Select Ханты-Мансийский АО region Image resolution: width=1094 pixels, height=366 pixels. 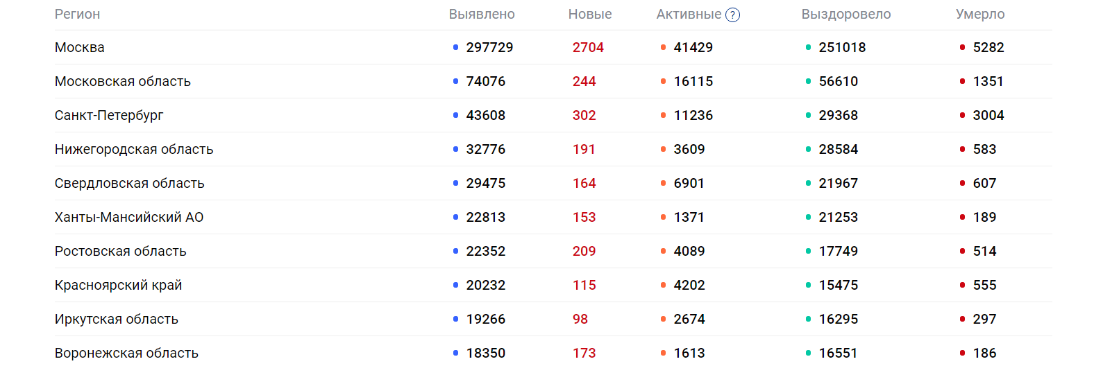pos(129,218)
